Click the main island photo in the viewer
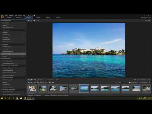Screen dimensions: 152x114 89,50
